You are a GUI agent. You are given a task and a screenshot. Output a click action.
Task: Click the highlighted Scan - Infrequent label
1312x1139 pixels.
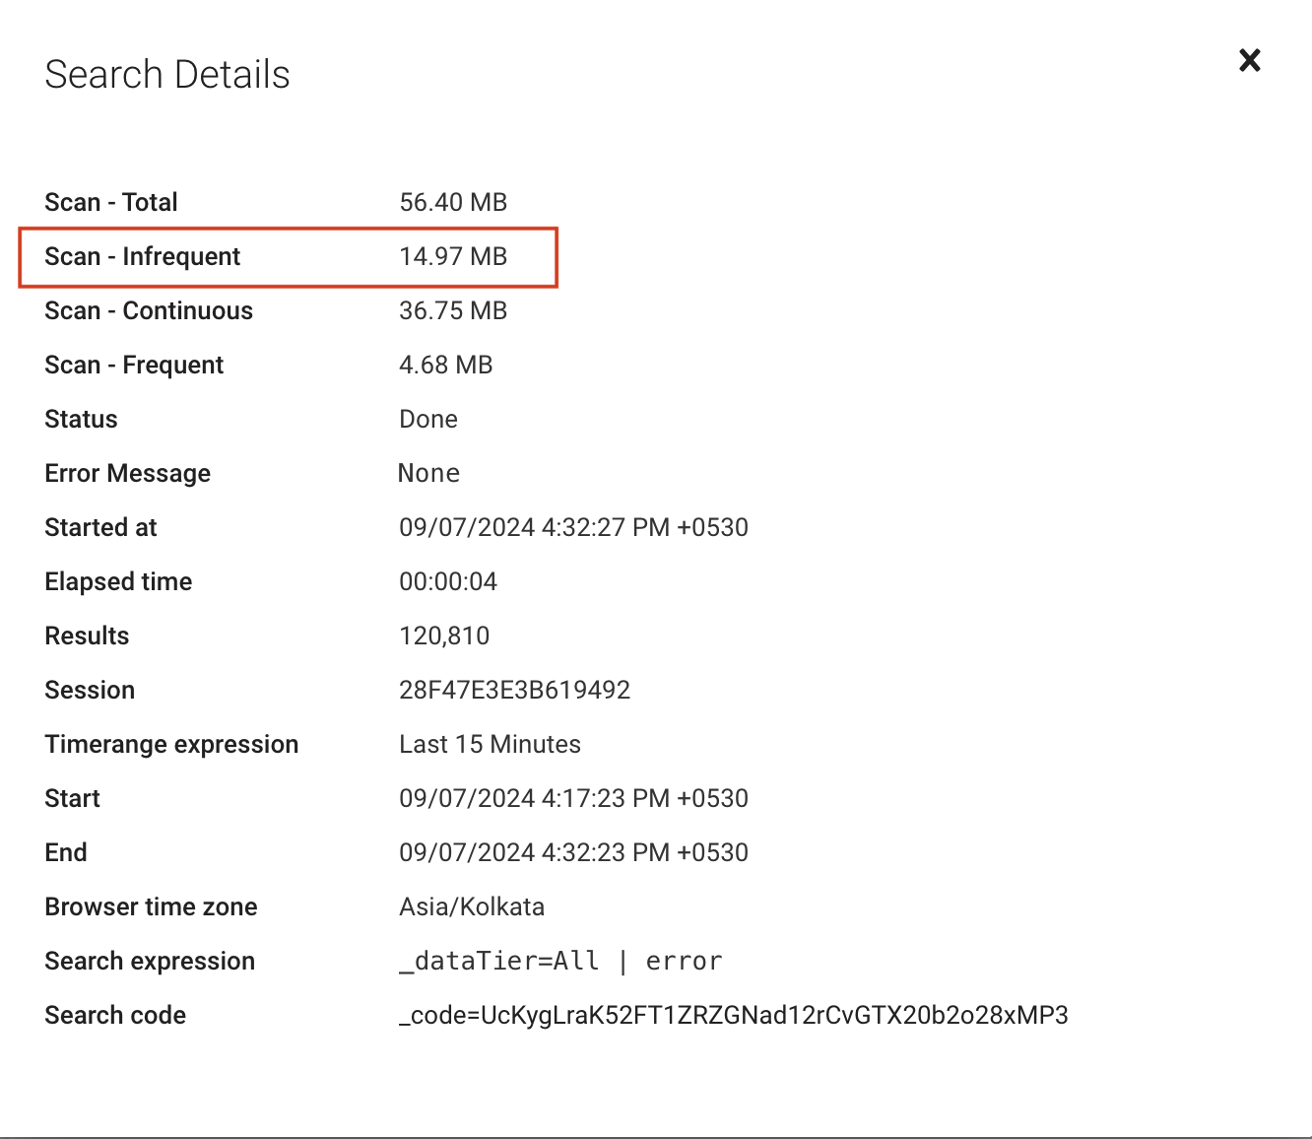(x=143, y=256)
